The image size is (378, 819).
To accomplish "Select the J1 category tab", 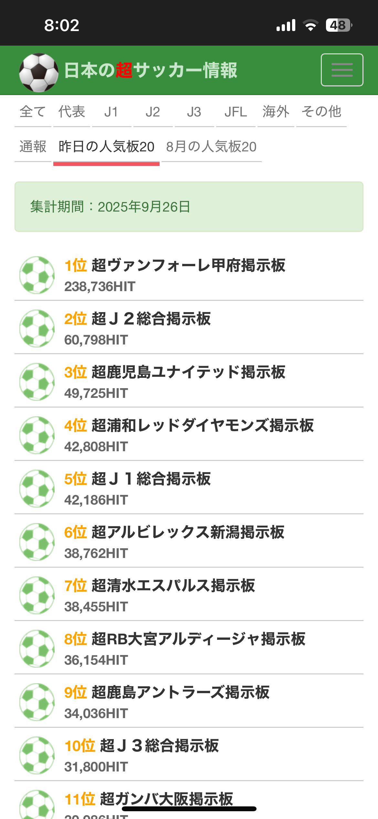I will click(x=111, y=112).
